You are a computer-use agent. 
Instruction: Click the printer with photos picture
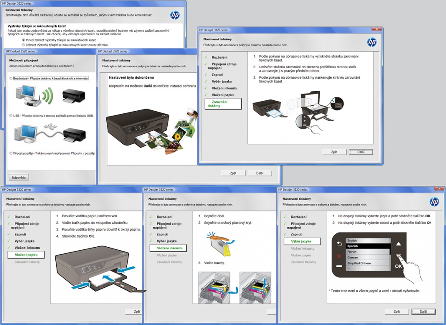point(152,131)
